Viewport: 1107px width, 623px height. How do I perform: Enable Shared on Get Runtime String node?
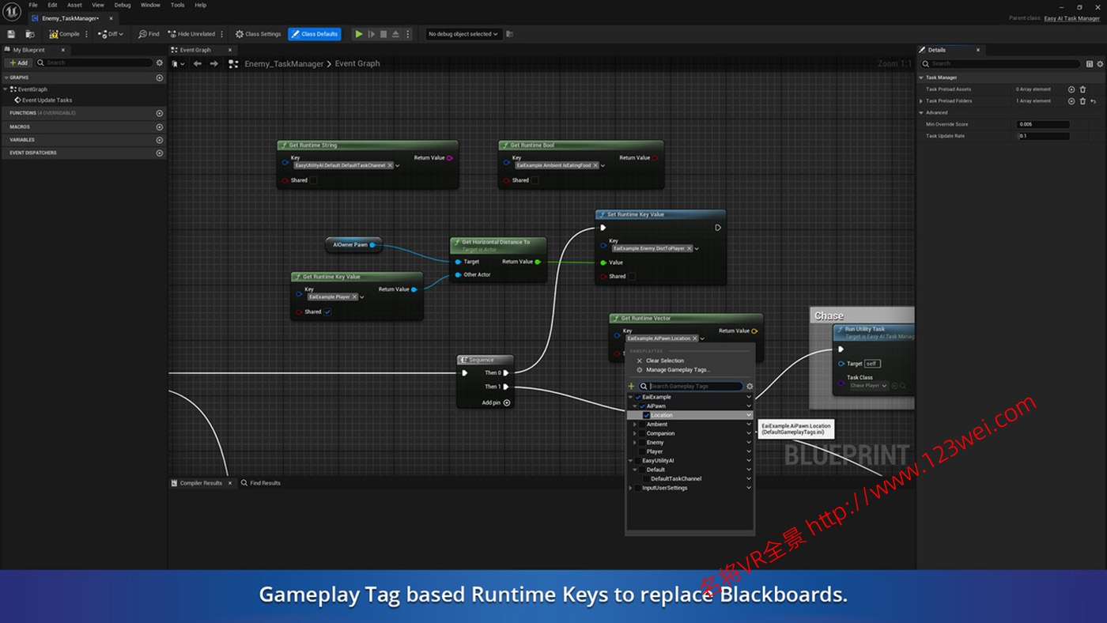[x=313, y=180]
